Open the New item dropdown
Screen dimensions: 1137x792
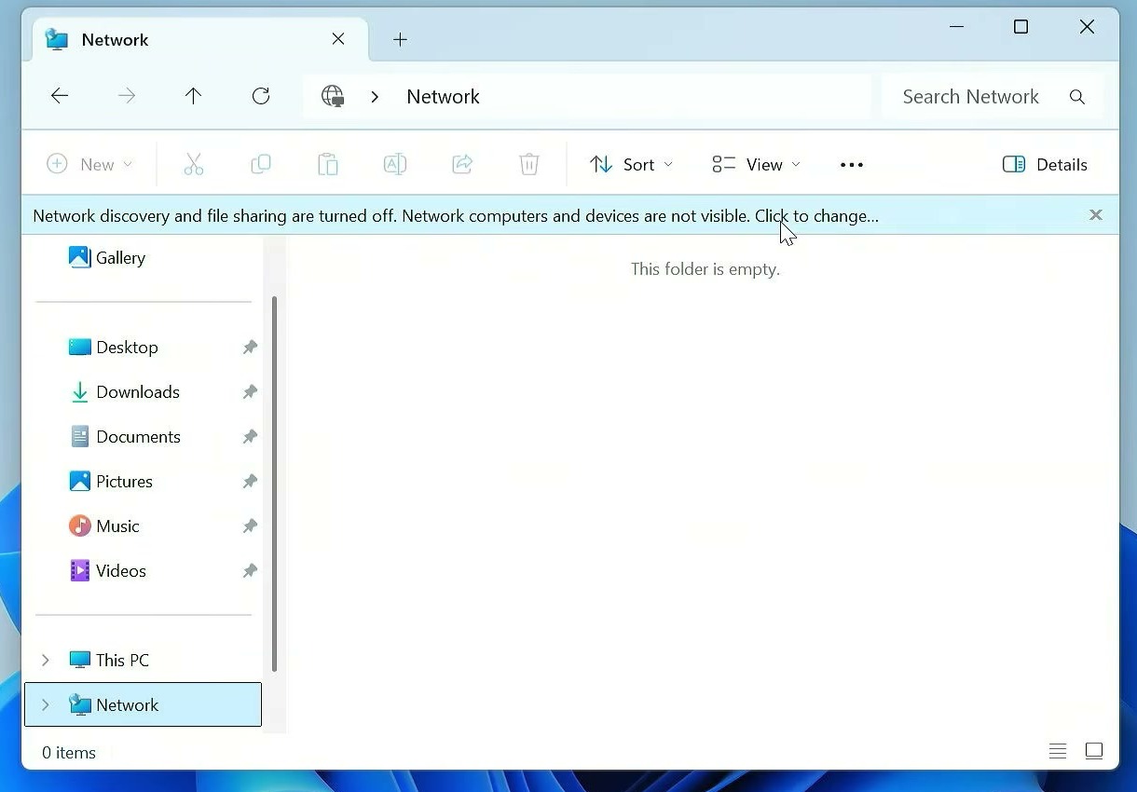click(x=89, y=164)
